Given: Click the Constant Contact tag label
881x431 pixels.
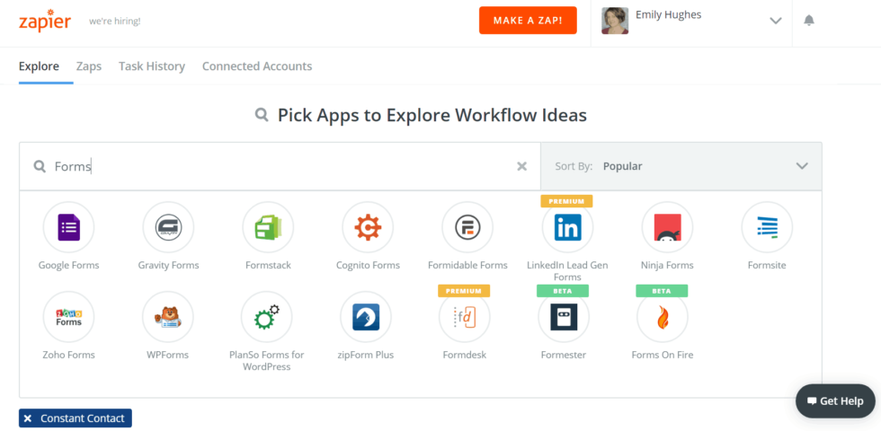Looking at the screenshot, I should pos(82,418).
